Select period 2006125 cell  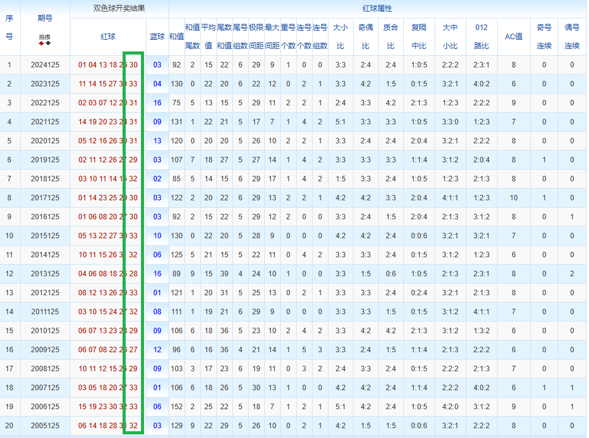click(x=45, y=407)
